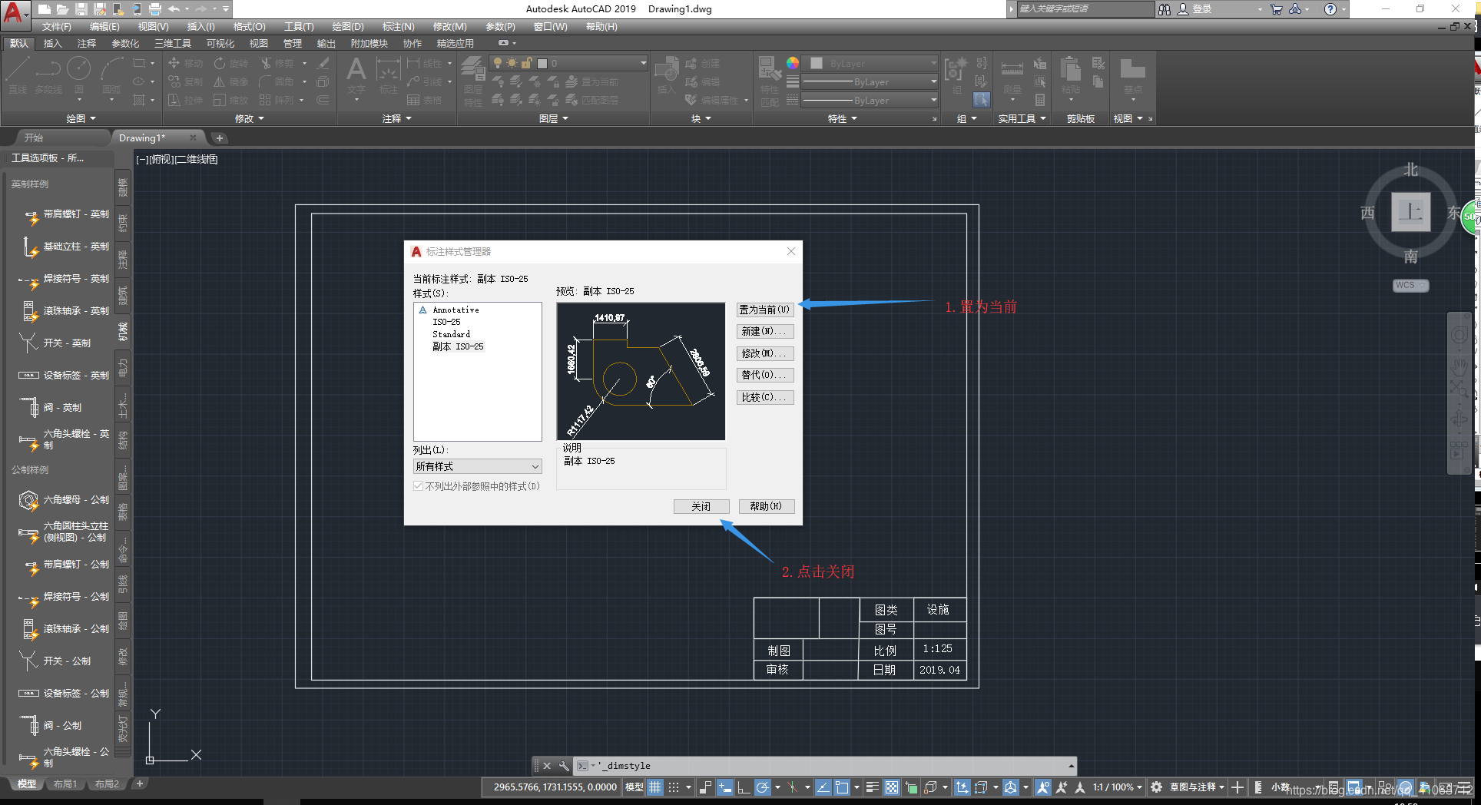The width and height of the screenshot is (1481, 805).
Task: Click the Trim (修剪) tool
Action: (x=277, y=63)
